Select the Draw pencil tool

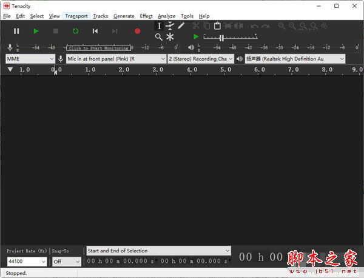point(181,25)
